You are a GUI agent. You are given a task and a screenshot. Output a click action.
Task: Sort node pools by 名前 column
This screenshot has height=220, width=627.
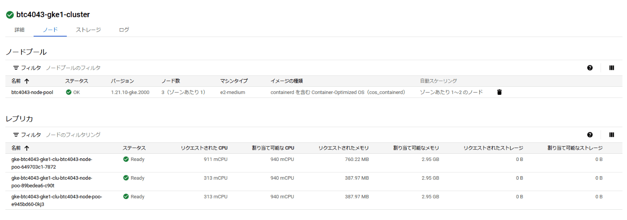[21, 81]
